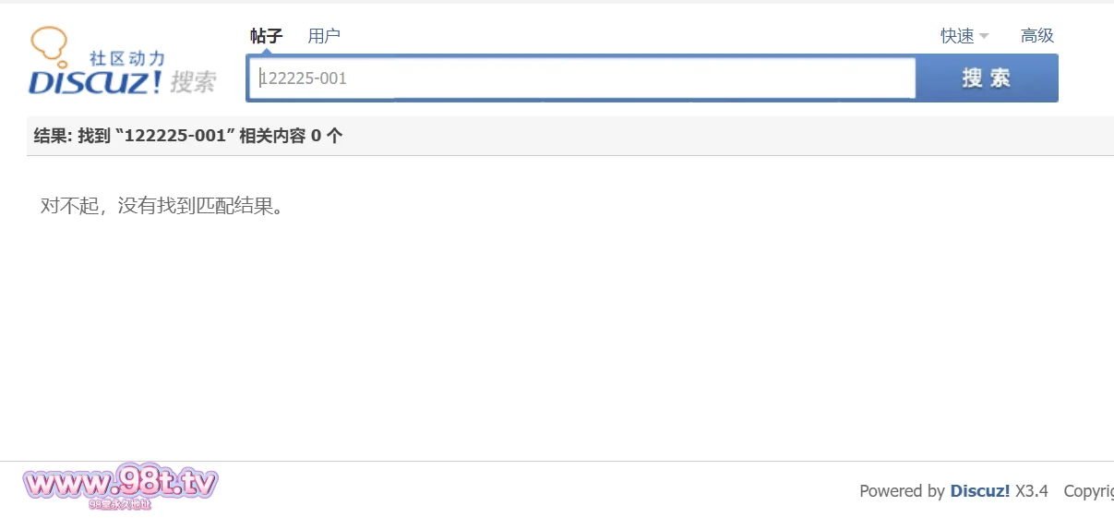Click the orange speech bubble logo icon

click(x=48, y=42)
